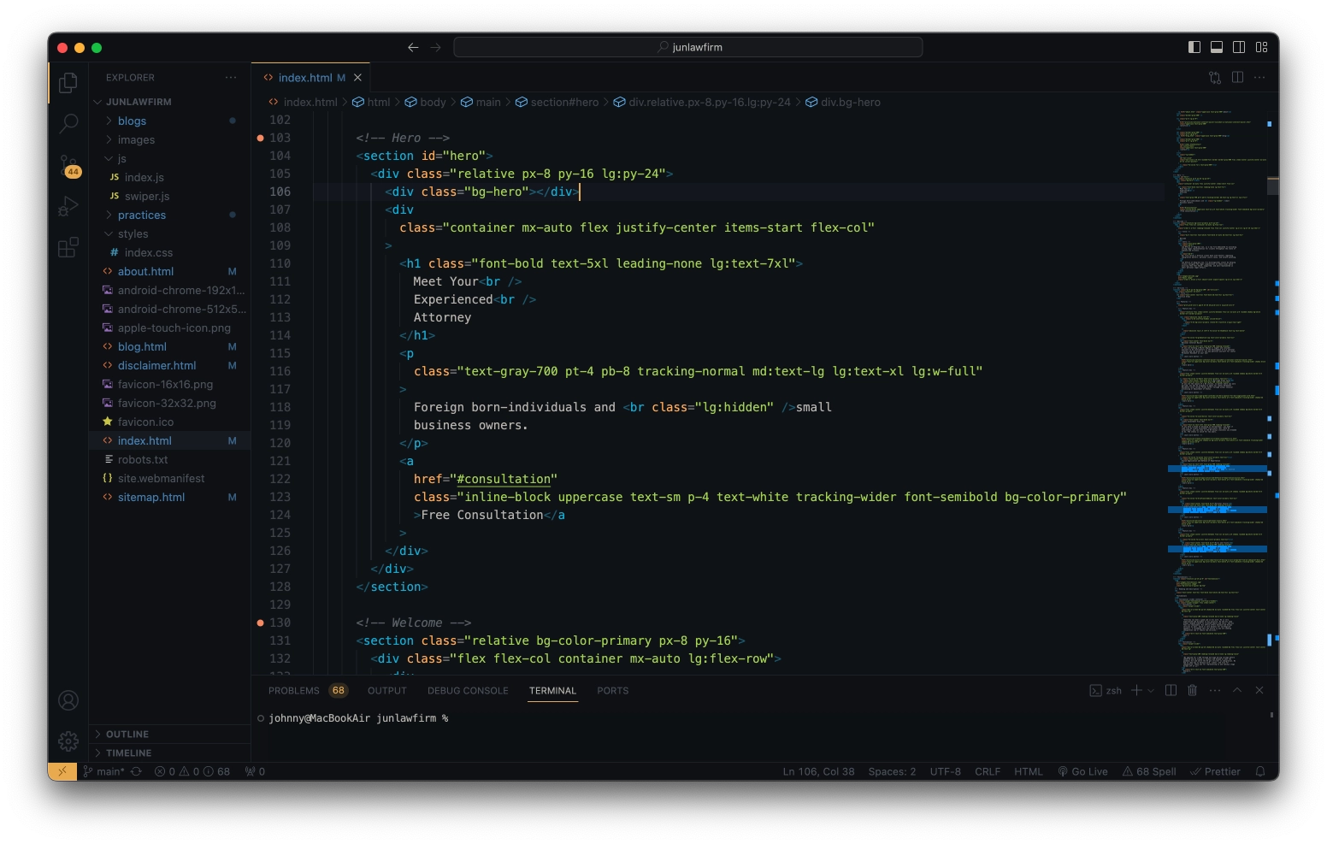This screenshot has width=1327, height=844.
Task: Open the Prettier status item
Action: pos(1215,771)
